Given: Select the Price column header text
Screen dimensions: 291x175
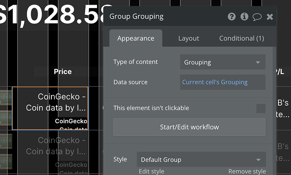Looking at the screenshot, I should pyautogui.click(x=62, y=72).
